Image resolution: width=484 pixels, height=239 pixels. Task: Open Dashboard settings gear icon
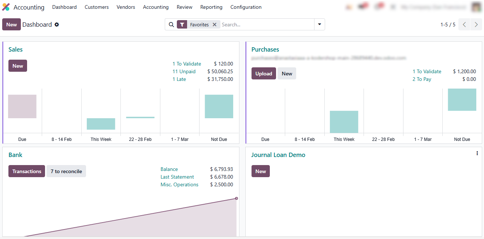57,25
